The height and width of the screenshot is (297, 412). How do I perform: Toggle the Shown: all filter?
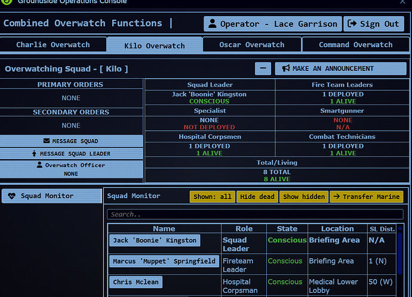tap(212, 197)
